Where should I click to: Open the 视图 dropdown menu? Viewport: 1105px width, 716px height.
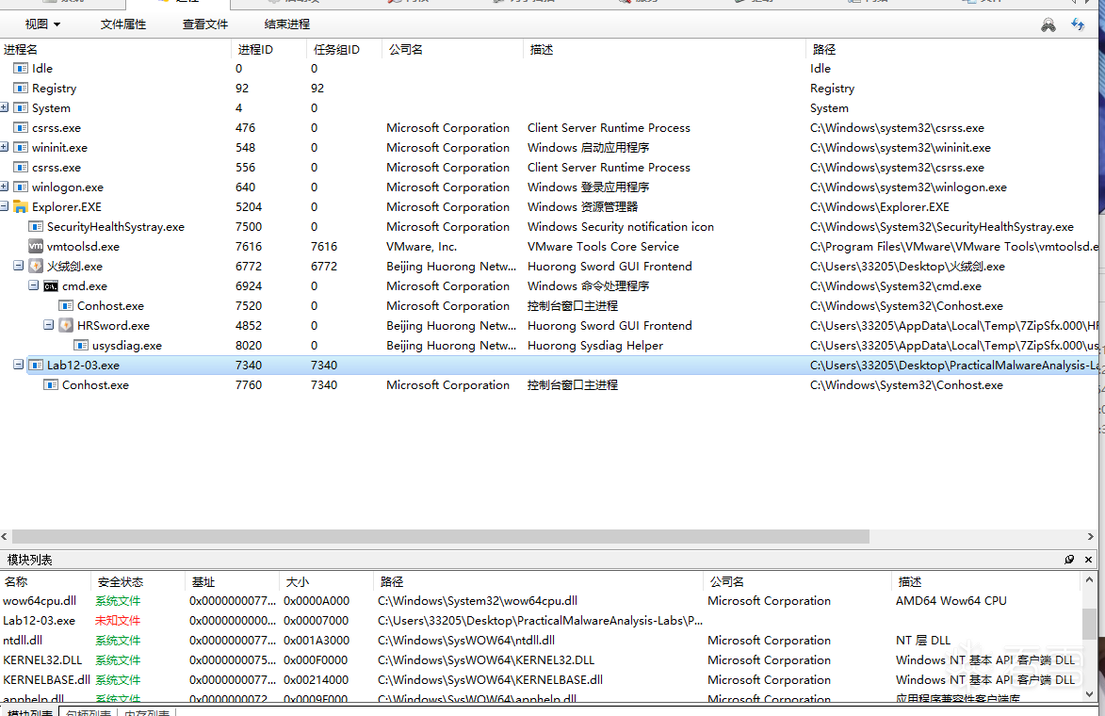(x=42, y=24)
